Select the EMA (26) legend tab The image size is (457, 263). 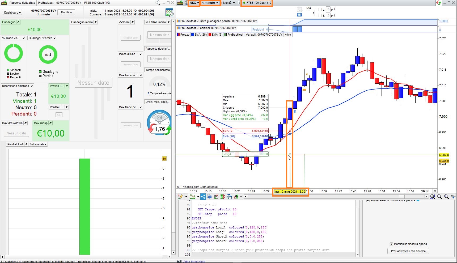(x=199, y=35)
